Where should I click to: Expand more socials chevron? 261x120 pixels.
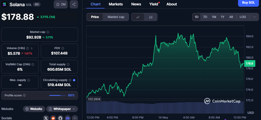(75, 118)
